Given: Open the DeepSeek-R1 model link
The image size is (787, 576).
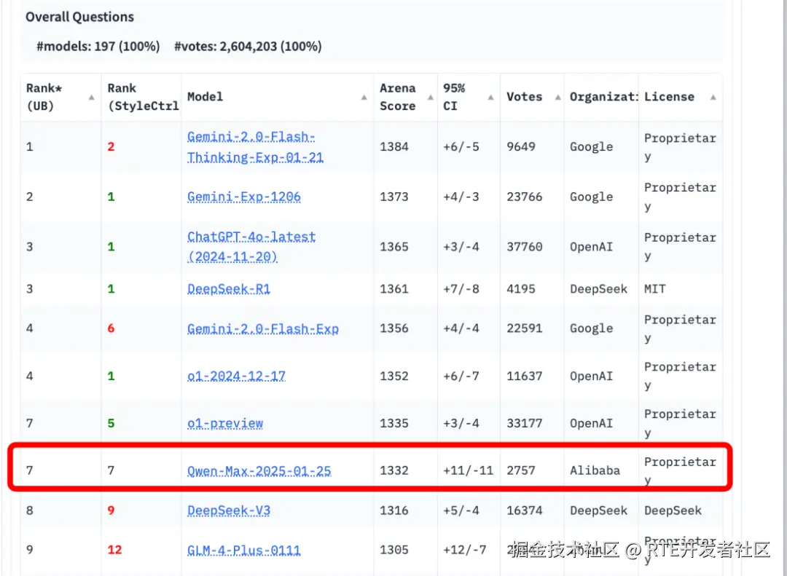Looking at the screenshot, I should tap(228, 289).
